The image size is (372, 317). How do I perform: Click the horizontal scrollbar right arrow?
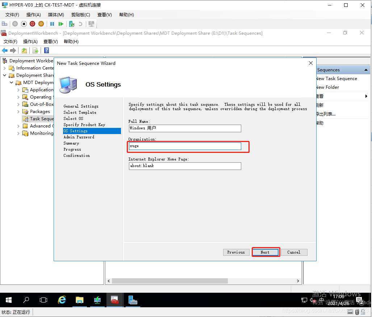coord(298,281)
